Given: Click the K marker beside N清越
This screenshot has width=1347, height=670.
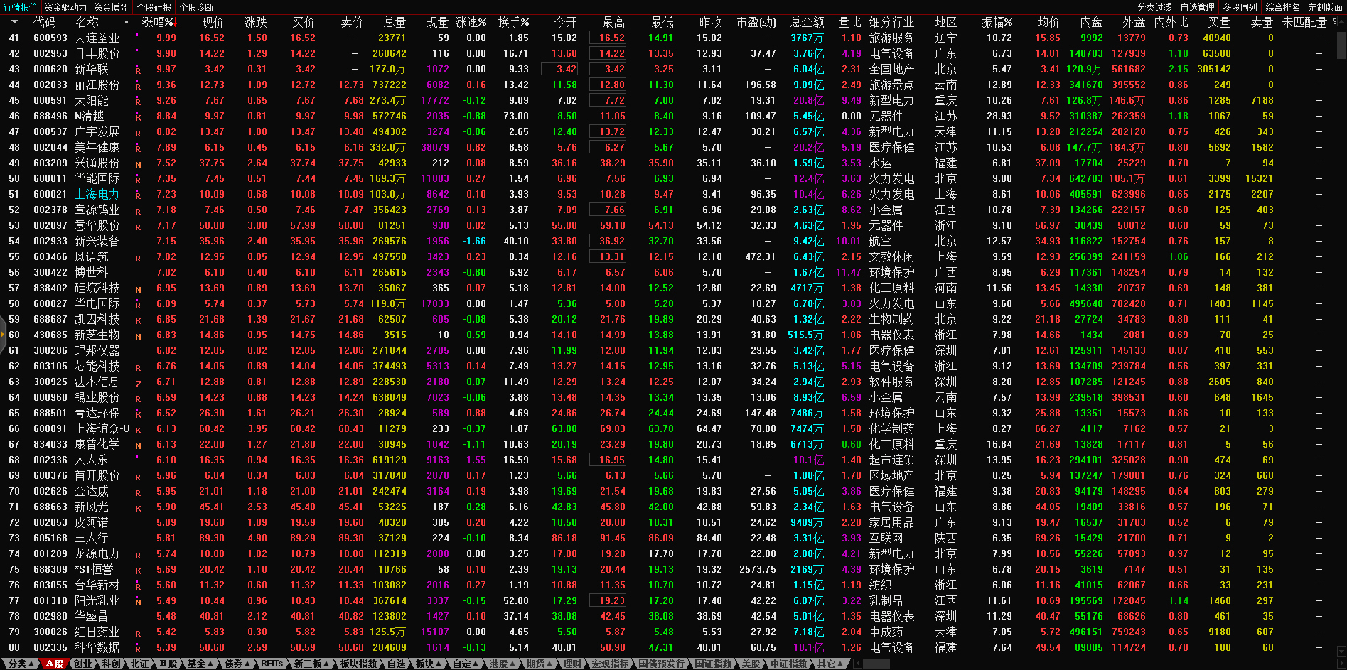Looking at the screenshot, I should pos(138,117).
